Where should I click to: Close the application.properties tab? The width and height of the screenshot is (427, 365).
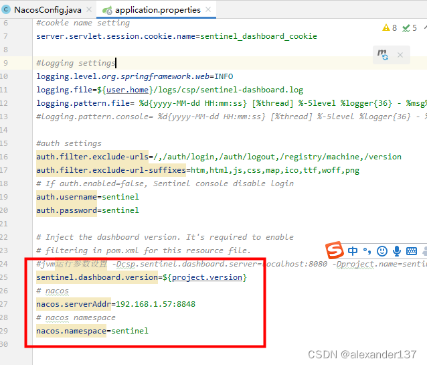pyautogui.click(x=208, y=9)
